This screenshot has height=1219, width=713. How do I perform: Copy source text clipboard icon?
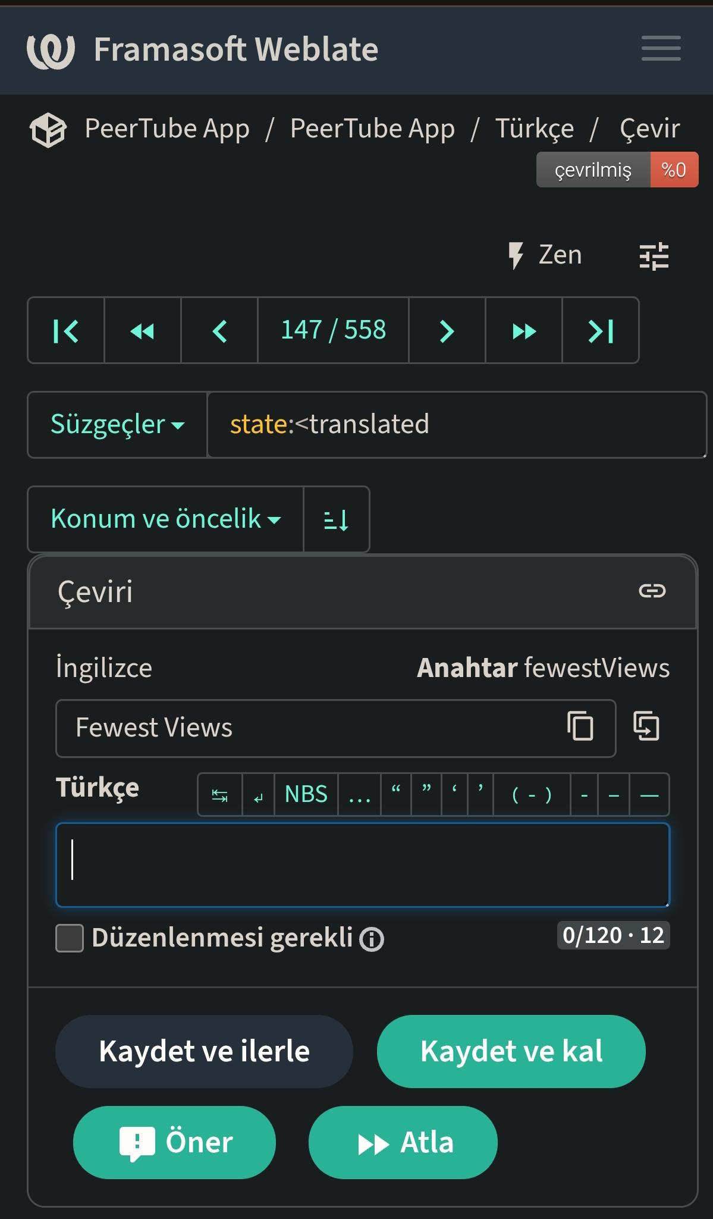(x=580, y=726)
